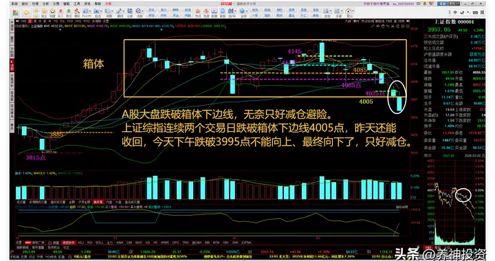Image resolution: width=495 pixels, height=261 pixels.
Task: Click the 龙虎 ranking icon
Action: click(x=206, y=12)
